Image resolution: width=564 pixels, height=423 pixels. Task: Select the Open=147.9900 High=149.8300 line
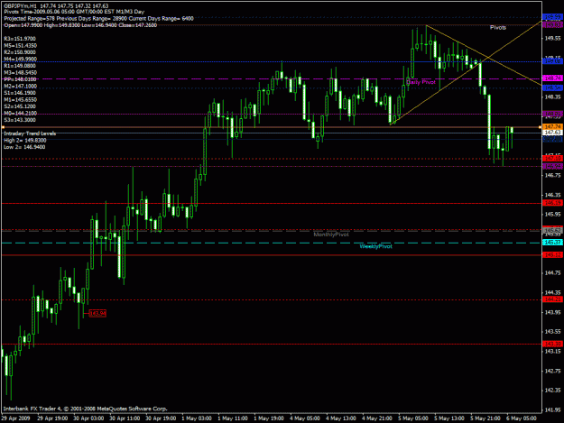coord(80,25)
